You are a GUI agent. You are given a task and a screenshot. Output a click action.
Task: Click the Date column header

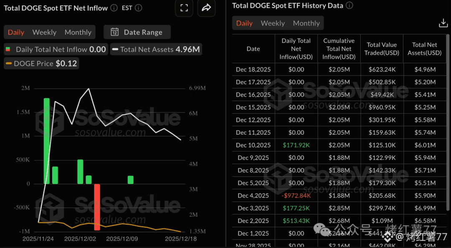coord(253,49)
